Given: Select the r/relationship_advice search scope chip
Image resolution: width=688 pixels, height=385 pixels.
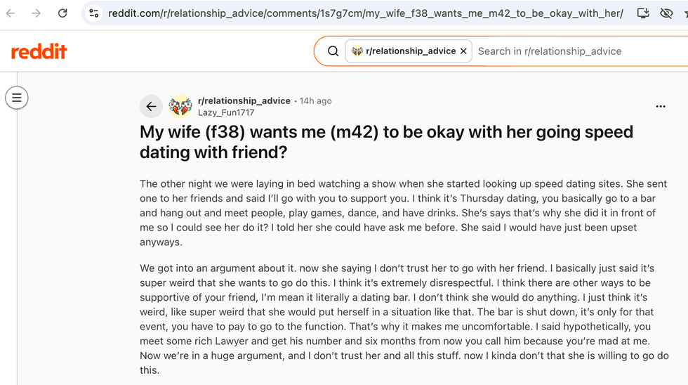Looking at the screenshot, I should pos(404,51).
